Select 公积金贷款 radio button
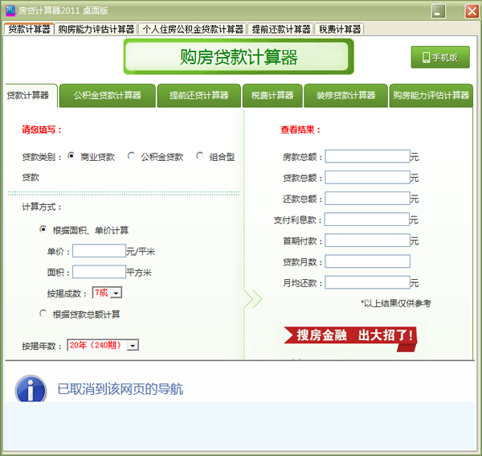 coord(131,156)
